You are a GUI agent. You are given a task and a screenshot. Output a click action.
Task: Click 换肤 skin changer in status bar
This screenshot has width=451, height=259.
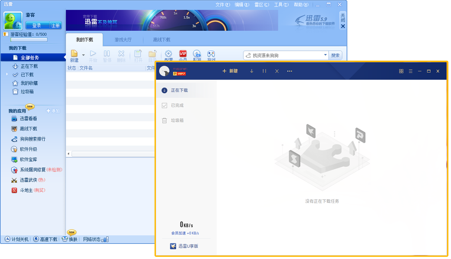(x=70, y=239)
